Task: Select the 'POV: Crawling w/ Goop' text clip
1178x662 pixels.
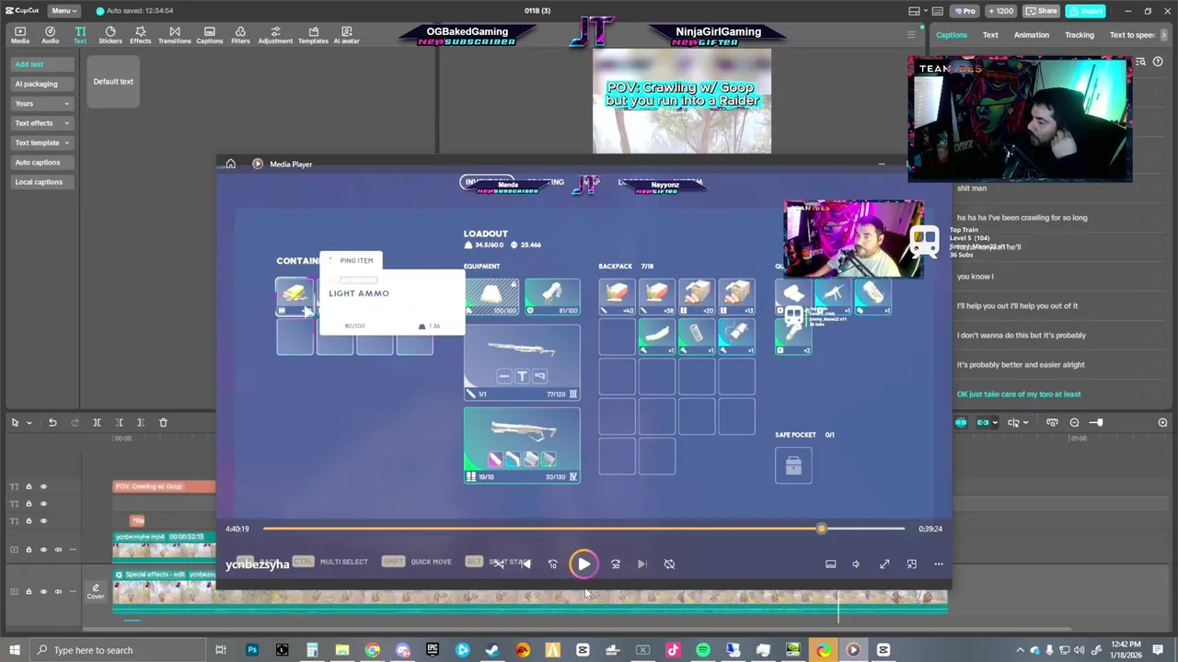Action: coord(164,486)
